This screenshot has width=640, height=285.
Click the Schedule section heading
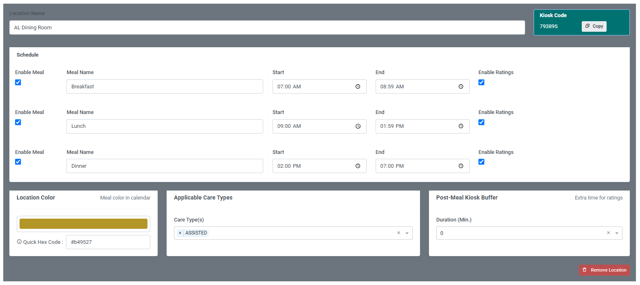tap(28, 55)
